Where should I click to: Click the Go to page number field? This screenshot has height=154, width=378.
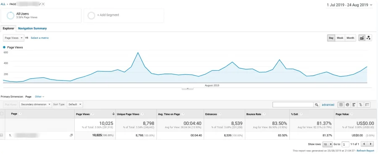(x=346, y=144)
